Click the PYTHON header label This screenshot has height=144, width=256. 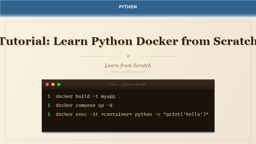[128, 7]
